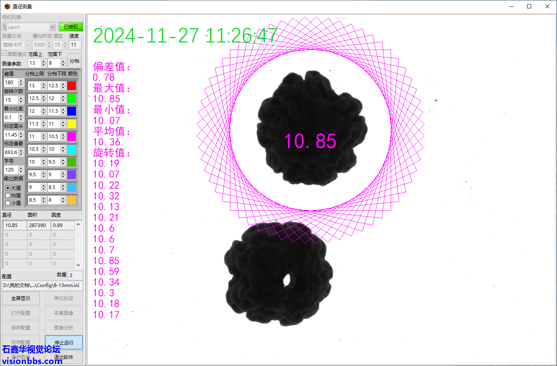Click the bright green swatch in 12.5–12 row
This screenshot has height=366, width=557.
click(72, 98)
